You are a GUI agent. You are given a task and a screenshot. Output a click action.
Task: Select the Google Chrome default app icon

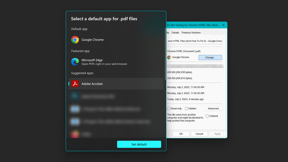75,40
